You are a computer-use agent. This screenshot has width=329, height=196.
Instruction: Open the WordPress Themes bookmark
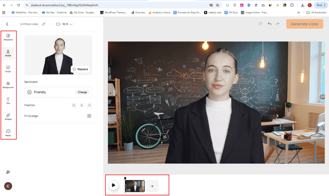(x=113, y=13)
